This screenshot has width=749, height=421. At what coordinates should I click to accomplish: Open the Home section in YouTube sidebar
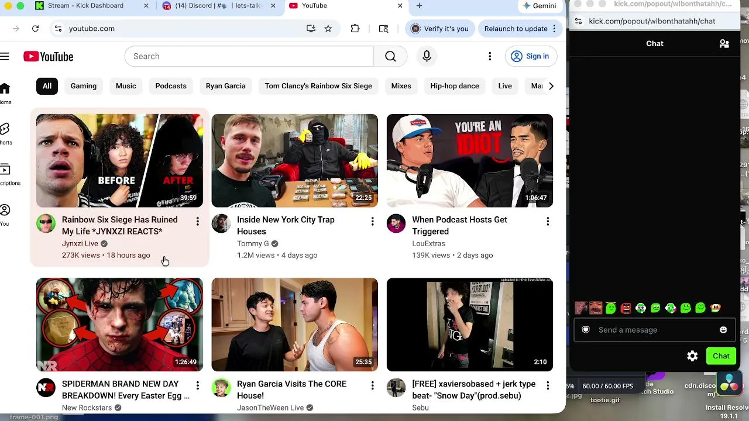click(x=5, y=93)
